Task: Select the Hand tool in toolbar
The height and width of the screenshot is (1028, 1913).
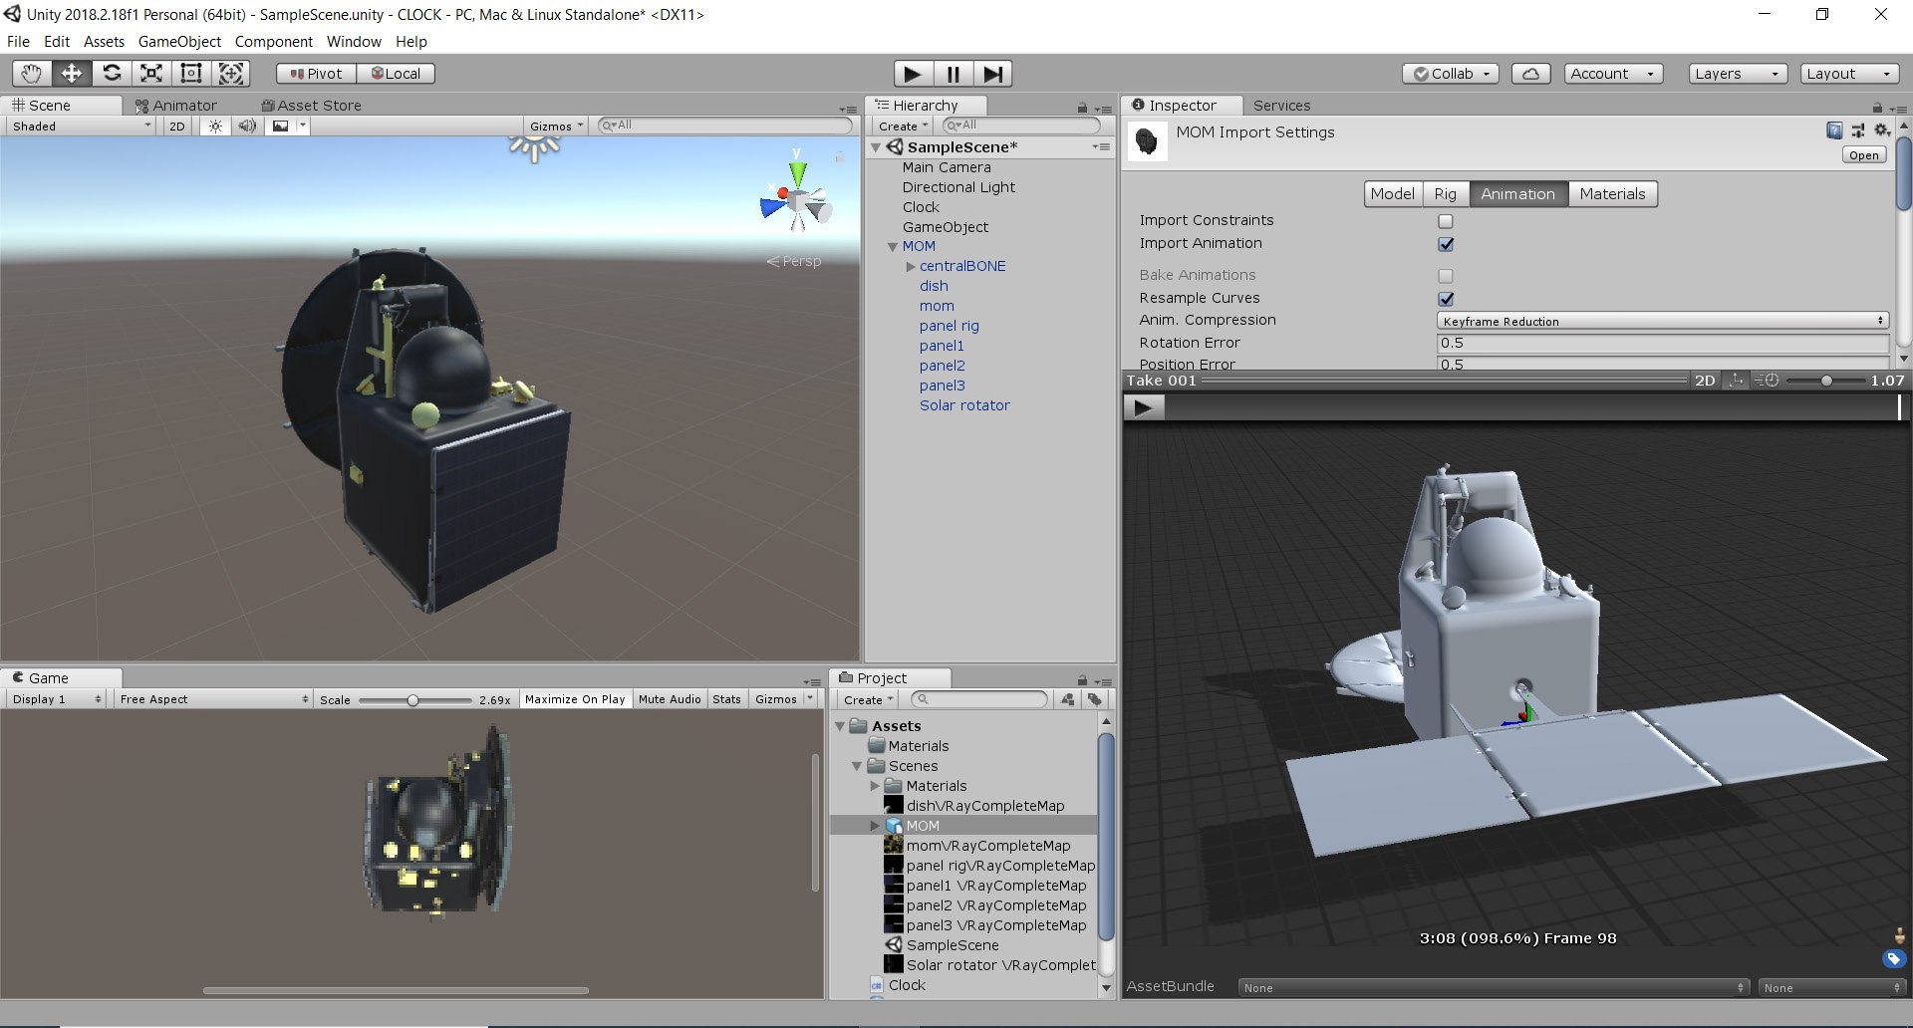Action: (32, 73)
